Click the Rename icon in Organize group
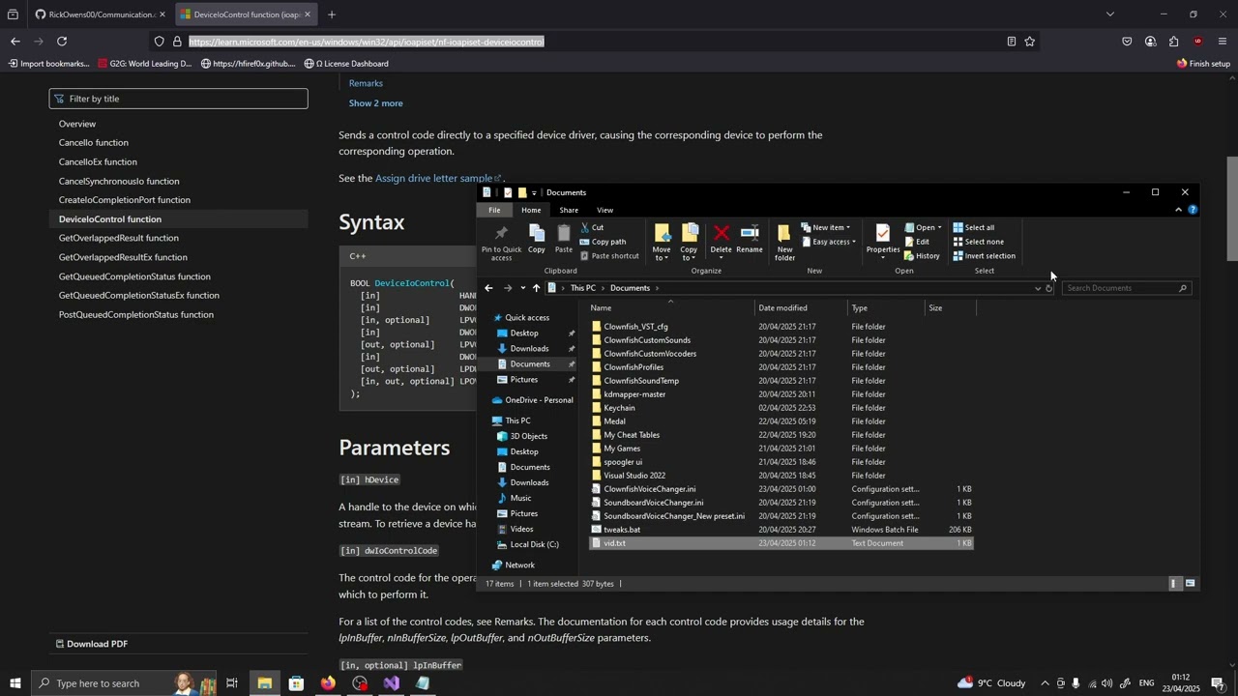Screen dimensions: 1238x696 750,239
